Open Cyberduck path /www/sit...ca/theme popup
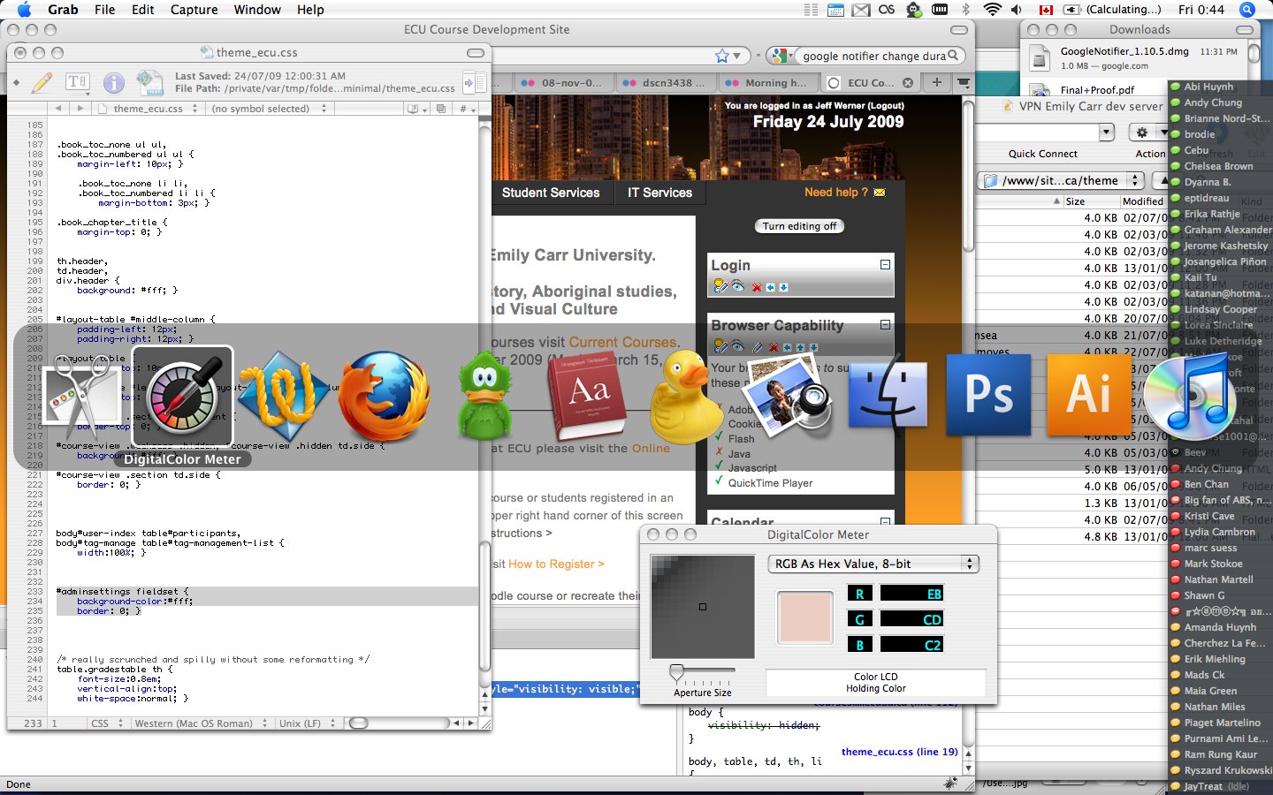The image size is (1273, 795). (x=1062, y=180)
